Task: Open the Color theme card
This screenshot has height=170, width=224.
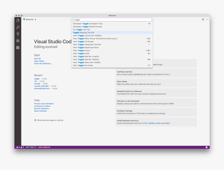Action: tap(156, 83)
